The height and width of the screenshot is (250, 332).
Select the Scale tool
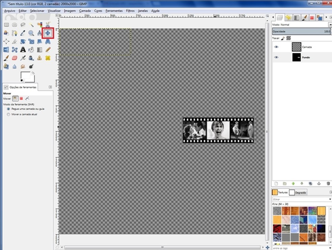[31, 41]
